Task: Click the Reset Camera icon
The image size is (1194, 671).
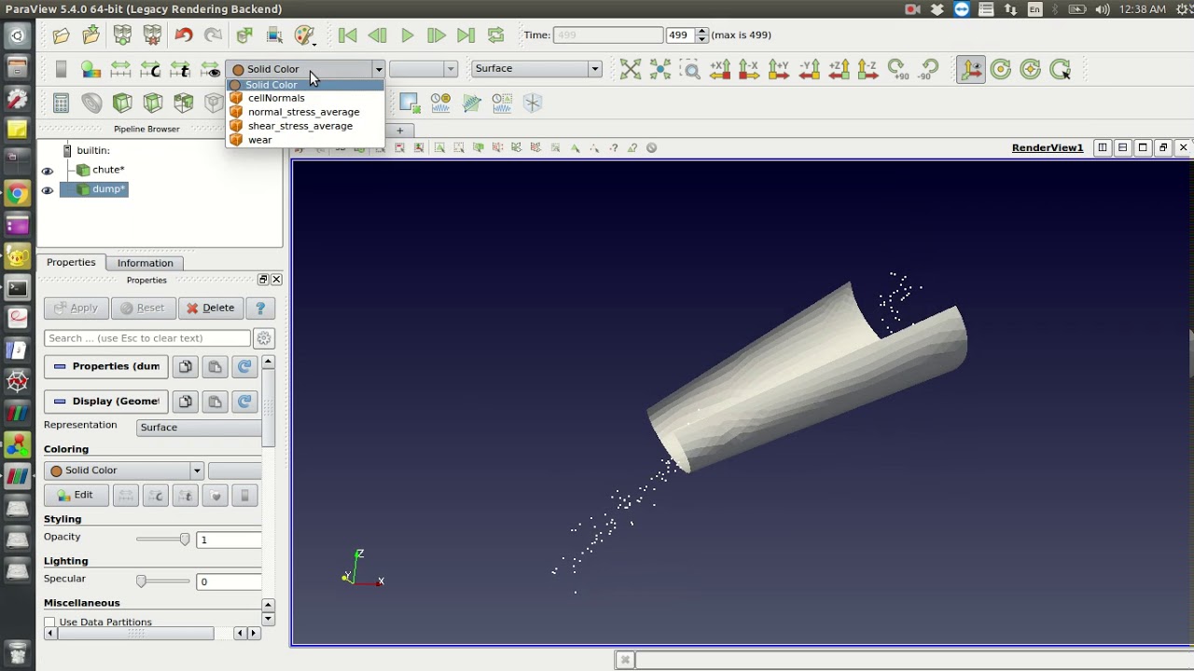Action: tap(631, 69)
